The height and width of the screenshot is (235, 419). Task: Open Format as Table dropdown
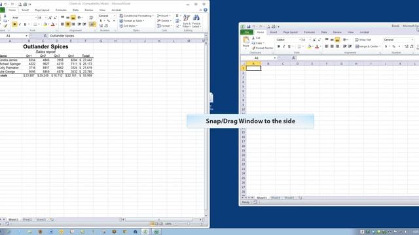click(x=132, y=21)
